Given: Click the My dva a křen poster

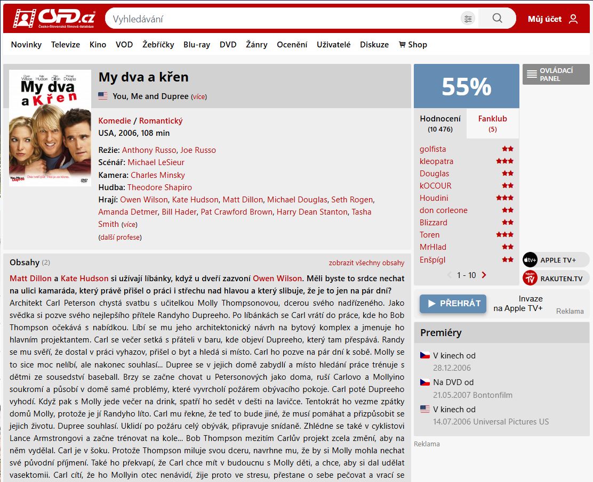Looking at the screenshot, I should pyautogui.click(x=50, y=128).
